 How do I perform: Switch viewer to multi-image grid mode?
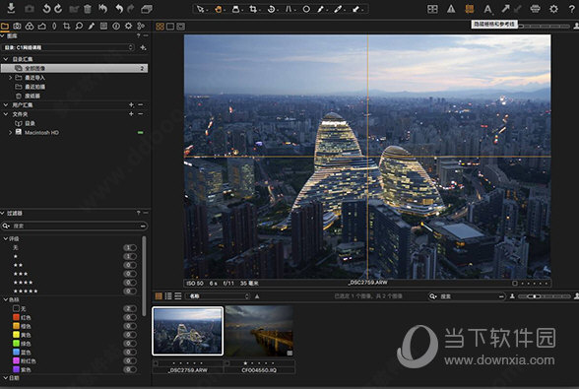pyautogui.click(x=160, y=27)
